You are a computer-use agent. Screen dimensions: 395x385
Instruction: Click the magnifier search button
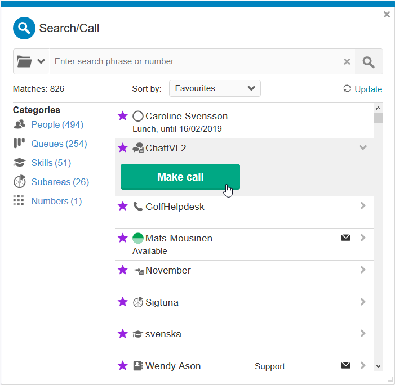coord(369,62)
